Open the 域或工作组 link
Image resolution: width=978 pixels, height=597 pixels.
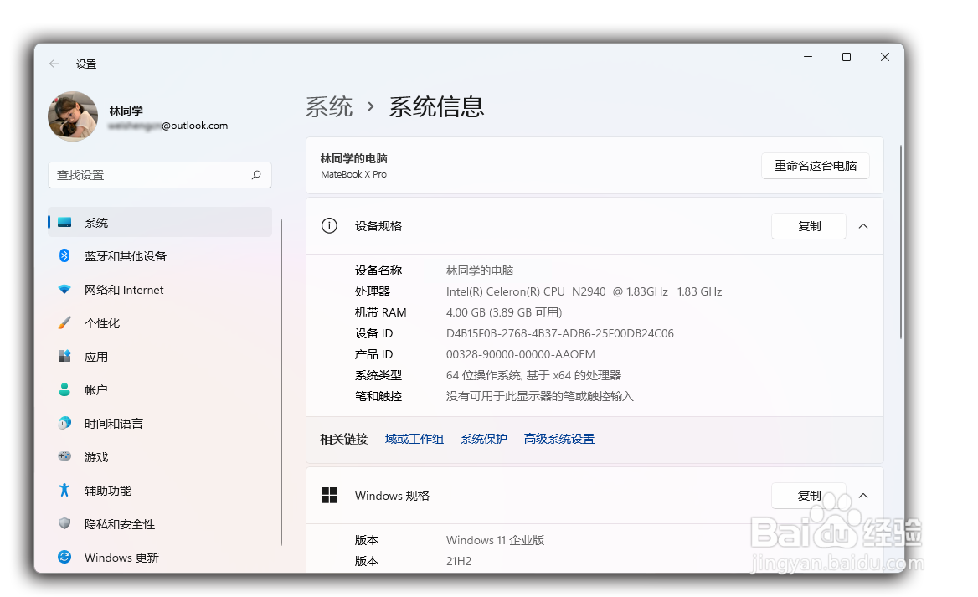[x=414, y=440]
